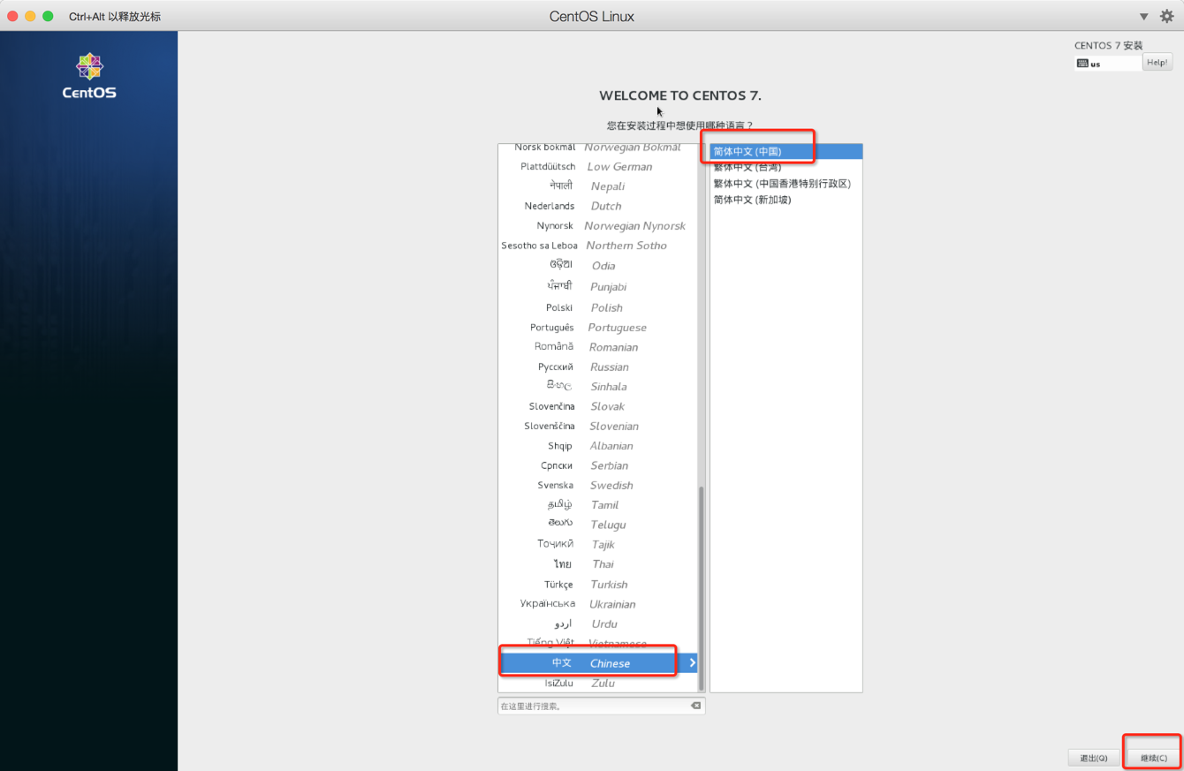Click the arrow on the Chinese row
The width and height of the screenshot is (1184, 771).
pyautogui.click(x=692, y=663)
